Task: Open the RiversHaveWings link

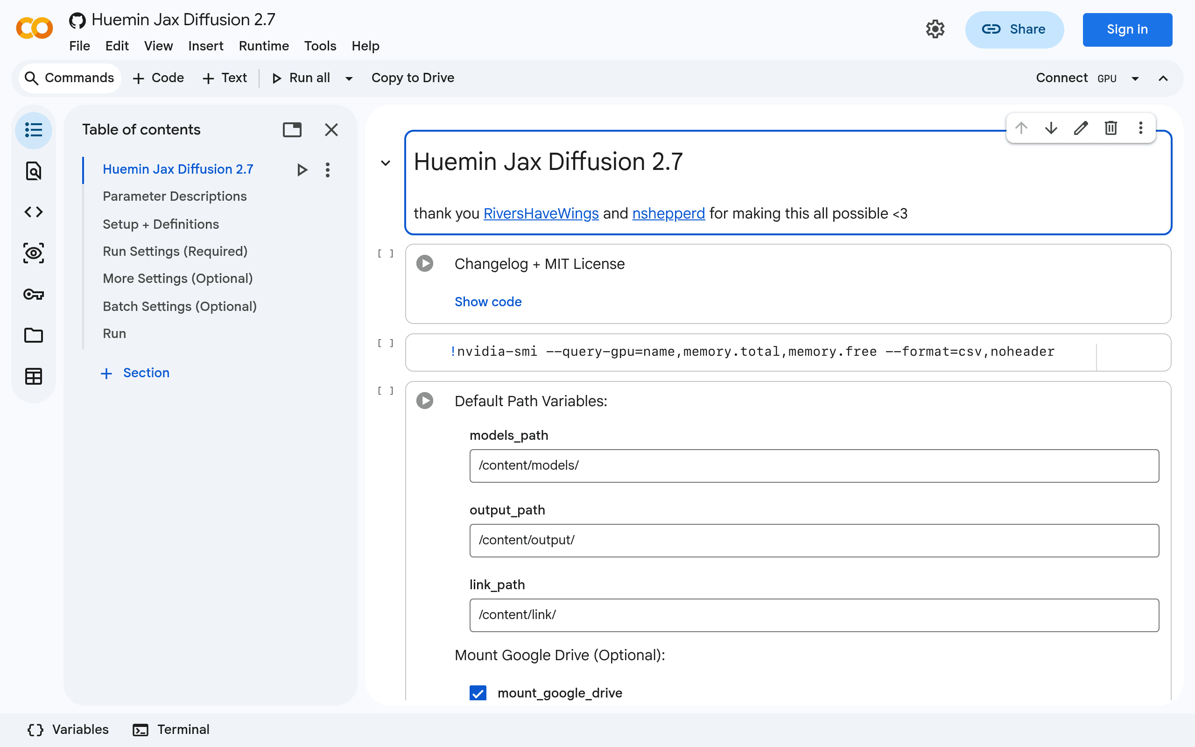Action: pyautogui.click(x=541, y=213)
